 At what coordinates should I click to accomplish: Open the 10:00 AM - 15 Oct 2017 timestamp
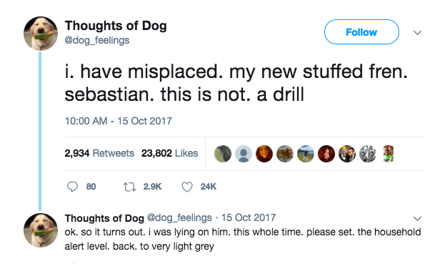[x=119, y=121]
